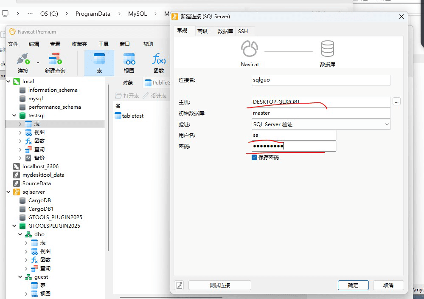Viewport: 424px width, 299px height.
Task: Switch to the 高级 tab in dialog
Action: 202,31
